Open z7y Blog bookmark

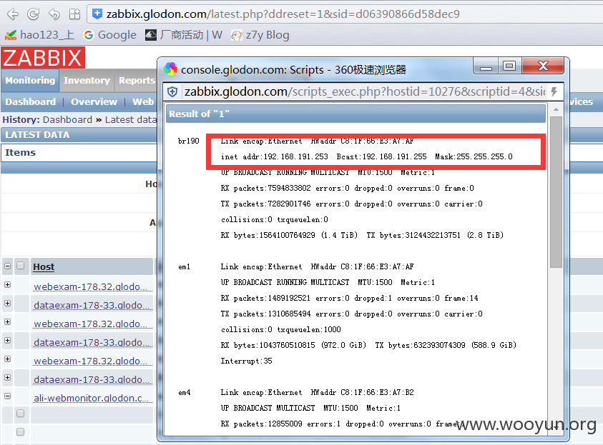[260, 35]
